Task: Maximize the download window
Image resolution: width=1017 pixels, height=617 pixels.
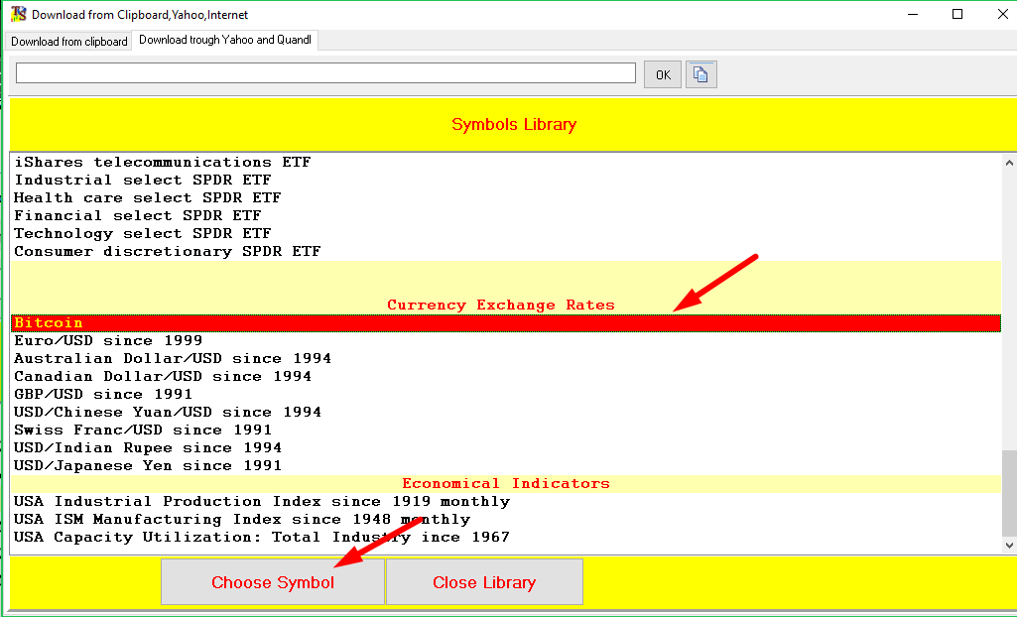Action: [956, 14]
